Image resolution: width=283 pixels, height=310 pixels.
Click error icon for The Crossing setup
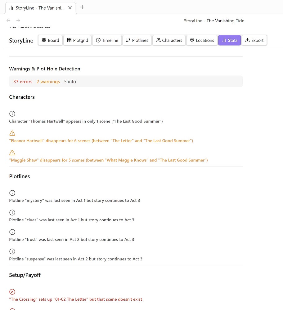click(12, 292)
